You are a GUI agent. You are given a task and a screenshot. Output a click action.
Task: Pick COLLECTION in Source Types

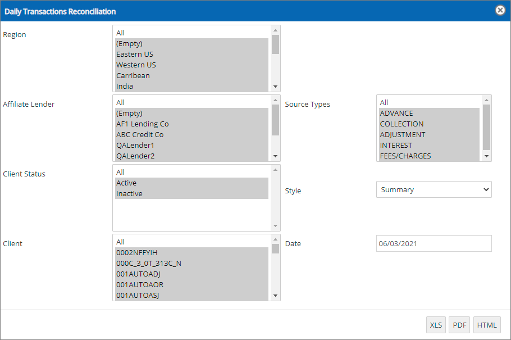coord(401,124)
